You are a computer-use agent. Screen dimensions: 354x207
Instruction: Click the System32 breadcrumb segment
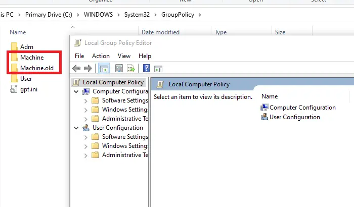tap(137, 15)
